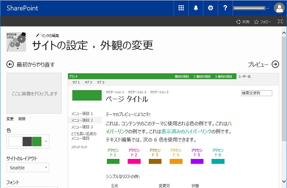Click the back arrow for 最初からやり直す
The width and height of the screenshot is (287, 188).
pyautogui.click(x=10, y=64)
